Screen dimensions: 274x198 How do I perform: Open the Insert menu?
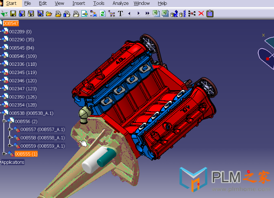pos(79,3)
